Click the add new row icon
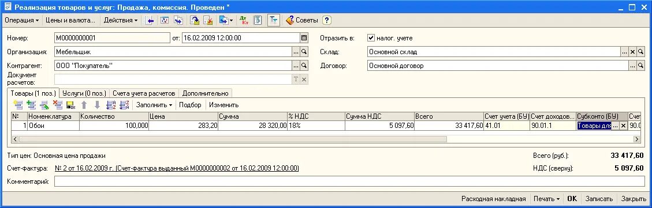 17,105
